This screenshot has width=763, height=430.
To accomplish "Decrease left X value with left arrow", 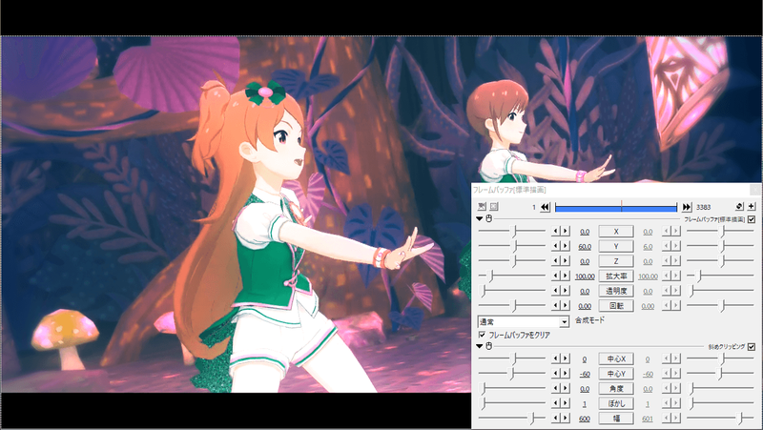I will [x=555, y=232].
